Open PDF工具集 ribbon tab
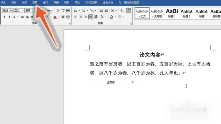This screenshot has width=221, height=124. click(91, 2)
